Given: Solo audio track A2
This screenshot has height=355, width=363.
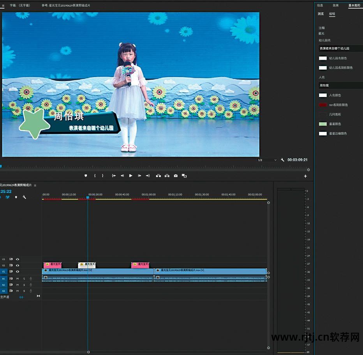Looking at the screenshot, I should point(24,285).
